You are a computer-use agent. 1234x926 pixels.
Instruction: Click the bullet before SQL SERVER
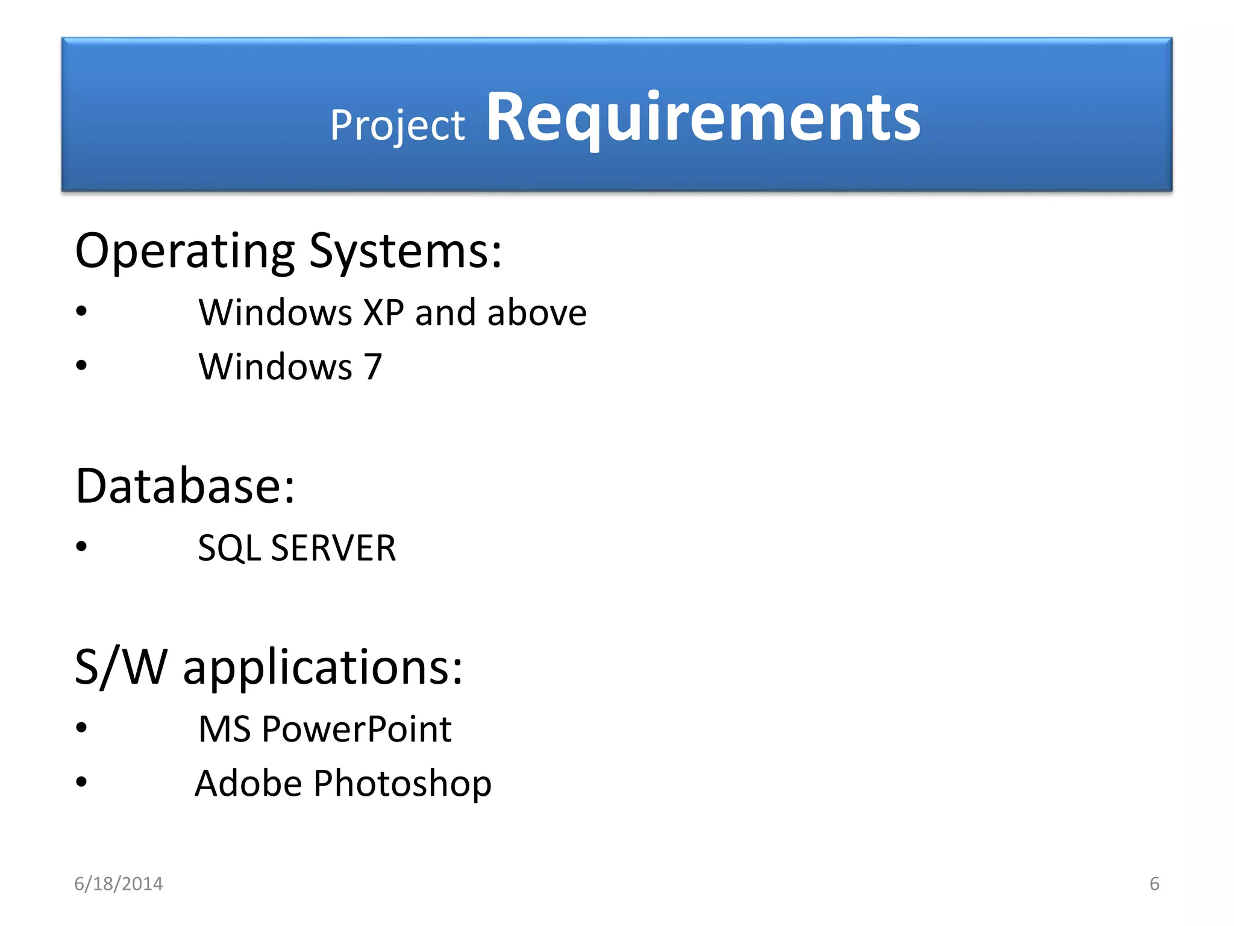tap(82, 547)
